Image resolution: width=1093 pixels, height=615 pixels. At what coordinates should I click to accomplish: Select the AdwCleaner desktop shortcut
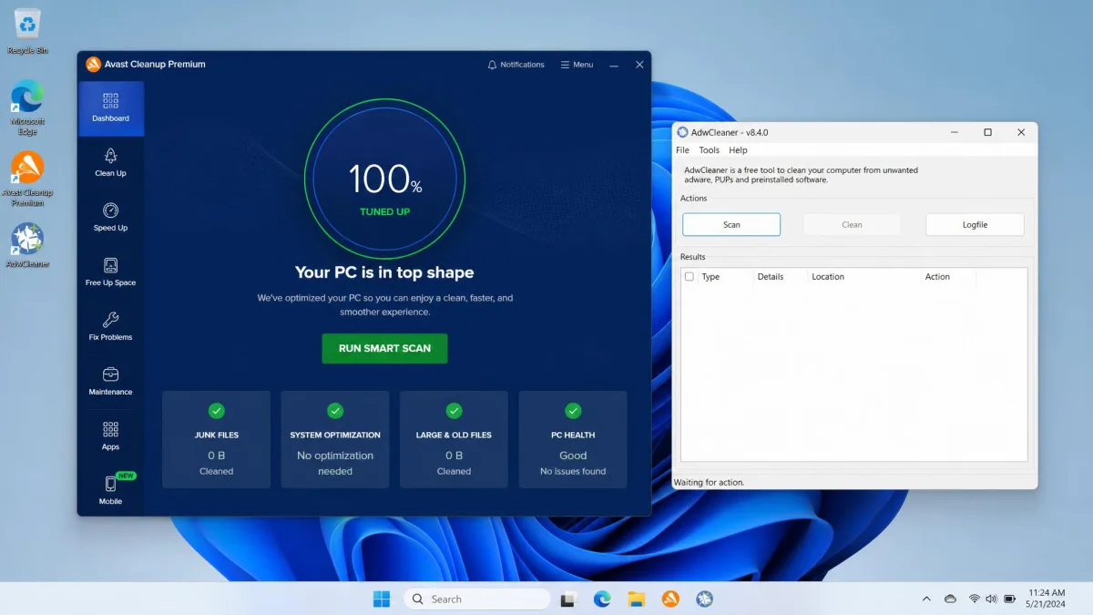27,245
